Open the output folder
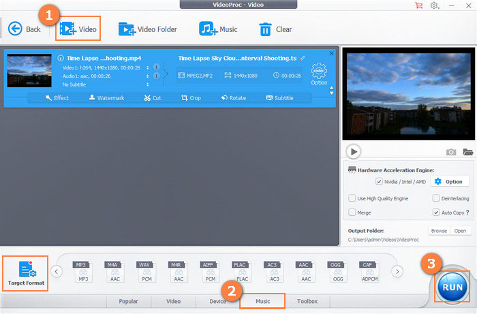The height and width of the screenshot is (314, 477). click(460, 231)
